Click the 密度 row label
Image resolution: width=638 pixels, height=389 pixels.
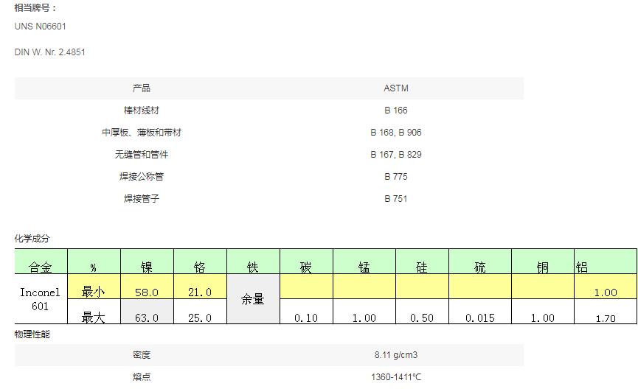pos(142,355)
